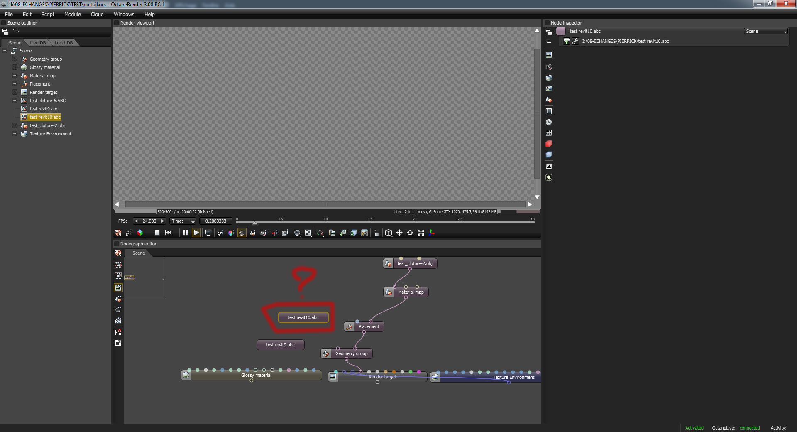Select the translate gizmo (move arrows) icon
Image resolution: width=797 pixels, height=432 pixels.
tap(399, 233)
